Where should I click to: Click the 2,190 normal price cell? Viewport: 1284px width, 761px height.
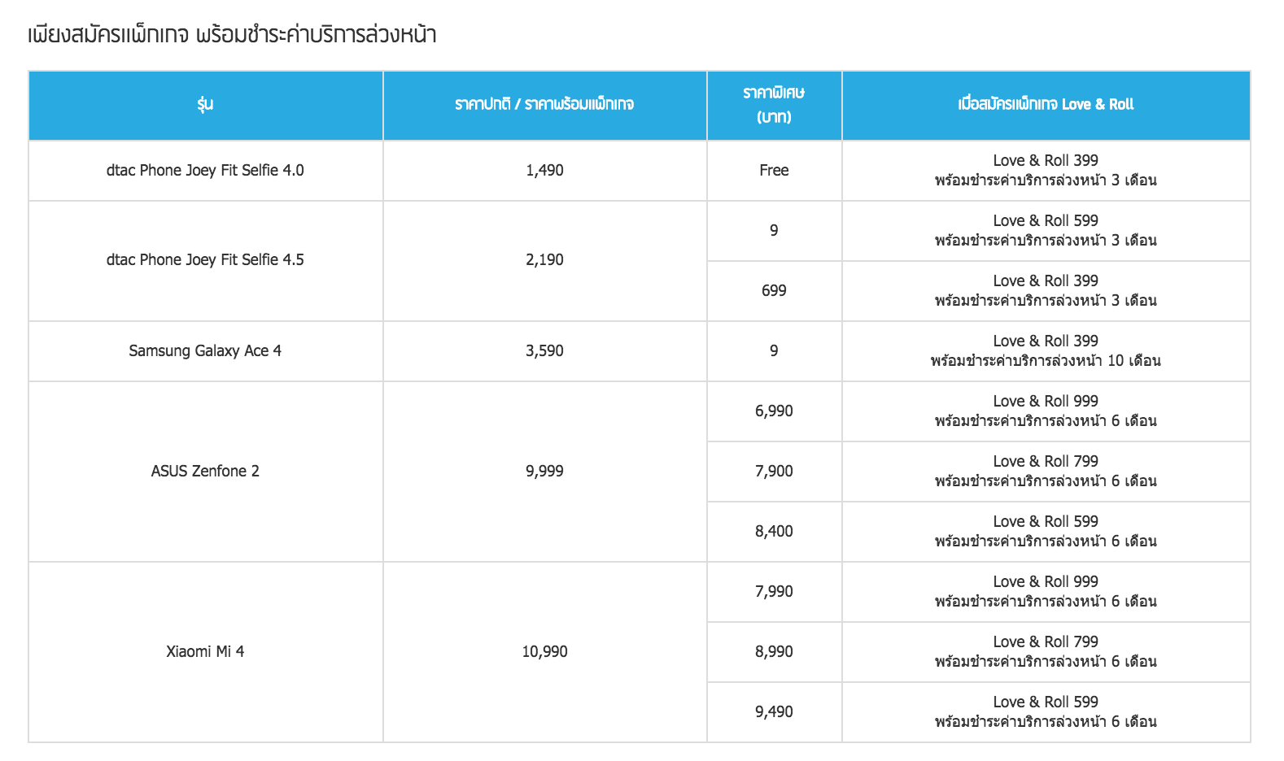[x=544, y=260]
